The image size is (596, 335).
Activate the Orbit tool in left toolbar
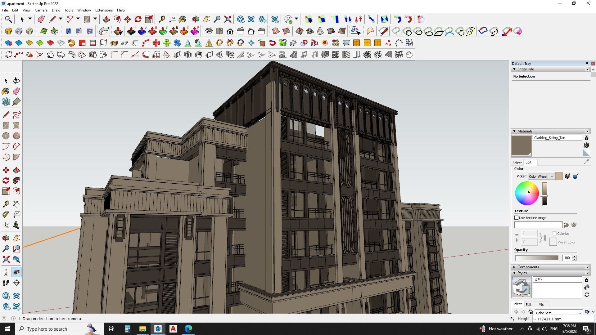6,238
